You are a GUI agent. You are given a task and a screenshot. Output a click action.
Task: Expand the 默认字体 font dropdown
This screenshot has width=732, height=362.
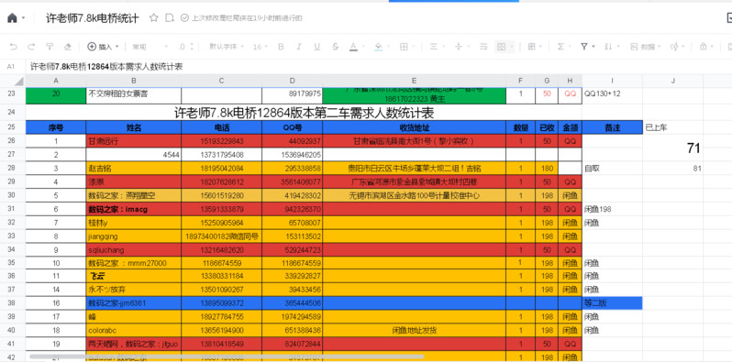(226, 47)
